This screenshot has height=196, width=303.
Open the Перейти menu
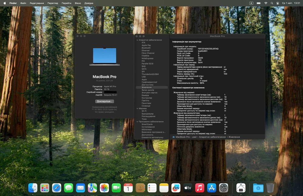tap(66, 3)
